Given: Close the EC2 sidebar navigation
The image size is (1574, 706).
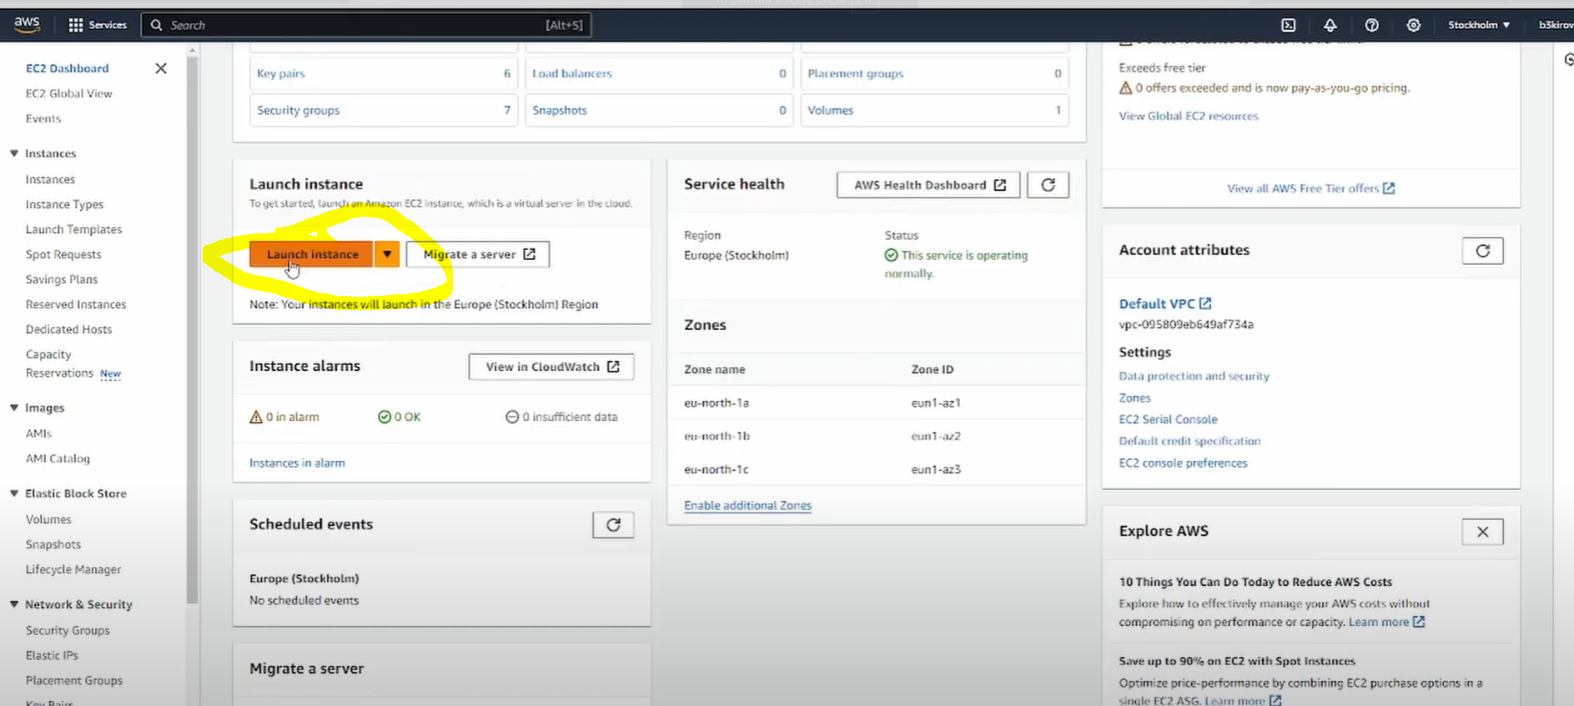Looking at the screenshot, I should tap(161, 68).
